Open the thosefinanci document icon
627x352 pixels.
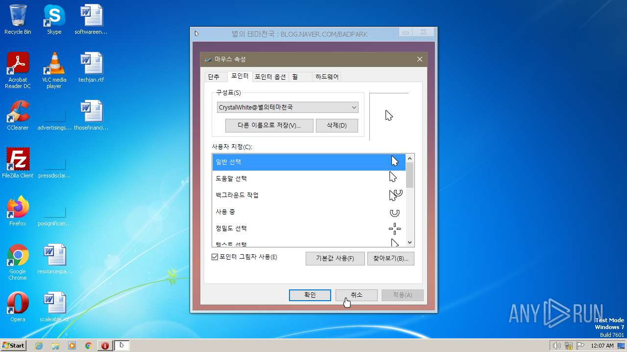point(91,115)
